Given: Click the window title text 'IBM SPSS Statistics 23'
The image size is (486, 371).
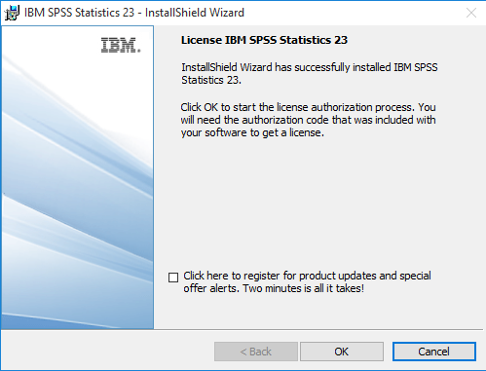Looking at the screenshot, I should click(x=79, y=13).
